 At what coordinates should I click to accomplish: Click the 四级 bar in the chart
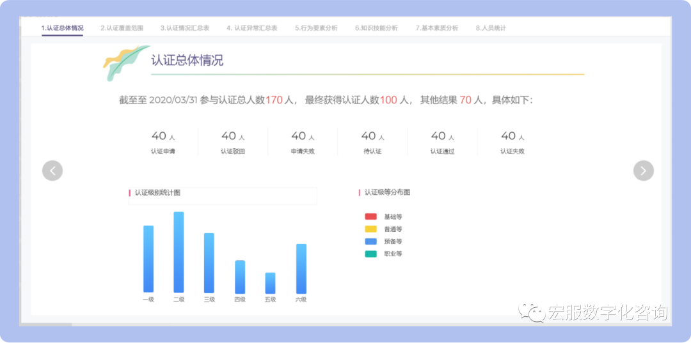coord(240,277)
